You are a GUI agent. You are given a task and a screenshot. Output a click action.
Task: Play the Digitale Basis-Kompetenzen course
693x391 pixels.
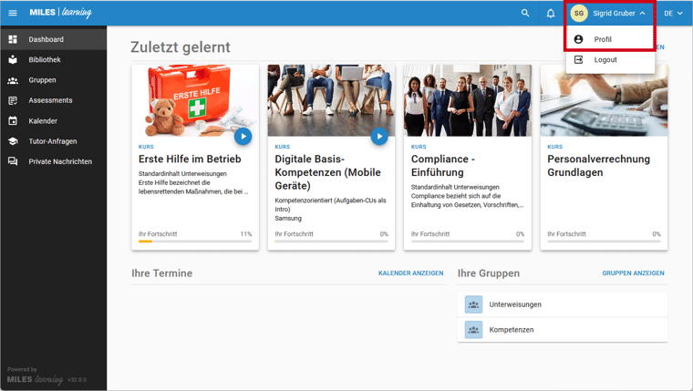(378, 136)
